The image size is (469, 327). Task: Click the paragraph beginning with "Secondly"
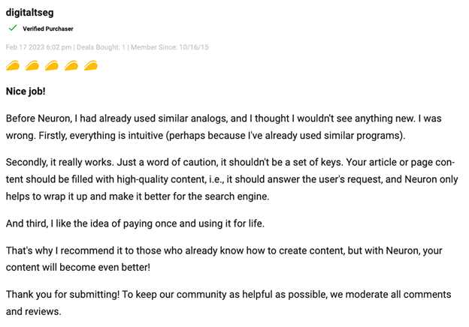(x=225, y=179)
